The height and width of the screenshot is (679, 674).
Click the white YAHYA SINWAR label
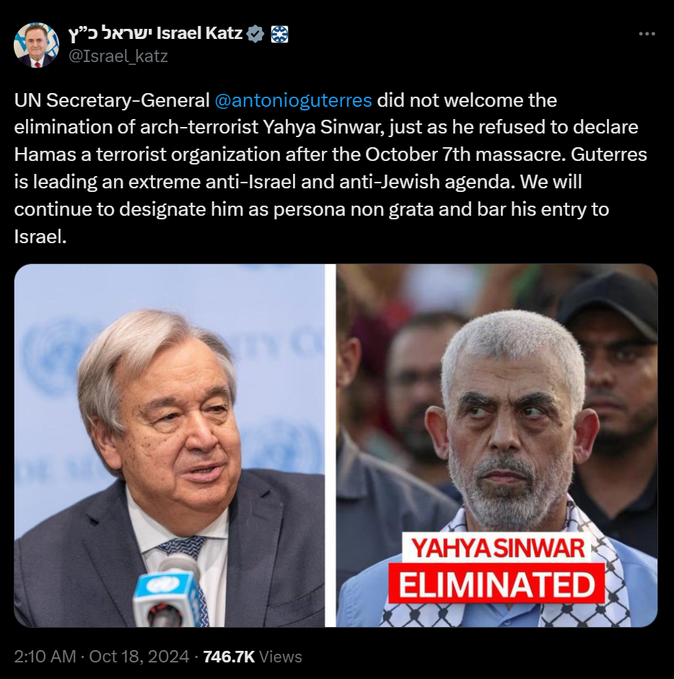497,548
